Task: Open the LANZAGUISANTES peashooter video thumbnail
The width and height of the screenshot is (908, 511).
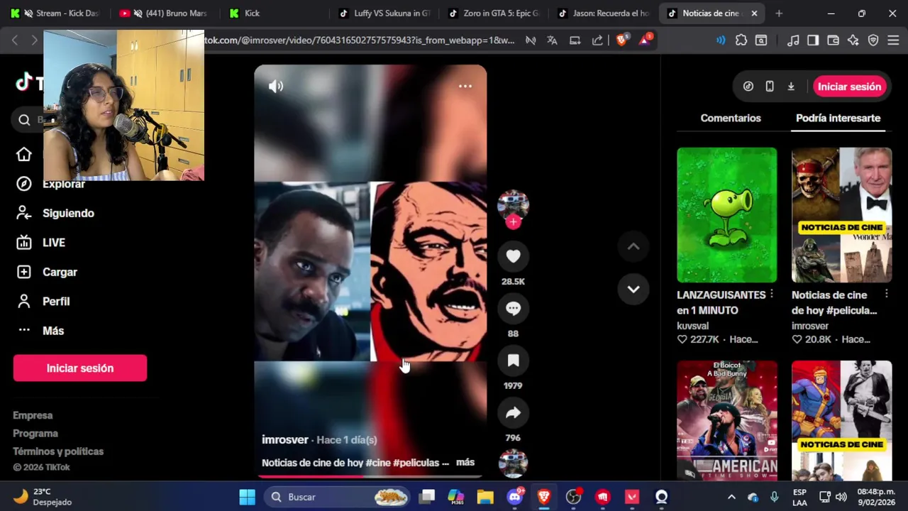Action: [x=726, y=215]
